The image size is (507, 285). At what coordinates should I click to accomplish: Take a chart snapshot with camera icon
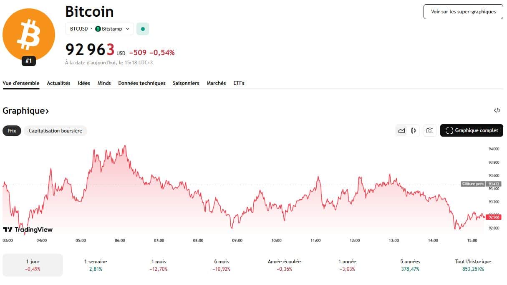(x=430, y=130)
